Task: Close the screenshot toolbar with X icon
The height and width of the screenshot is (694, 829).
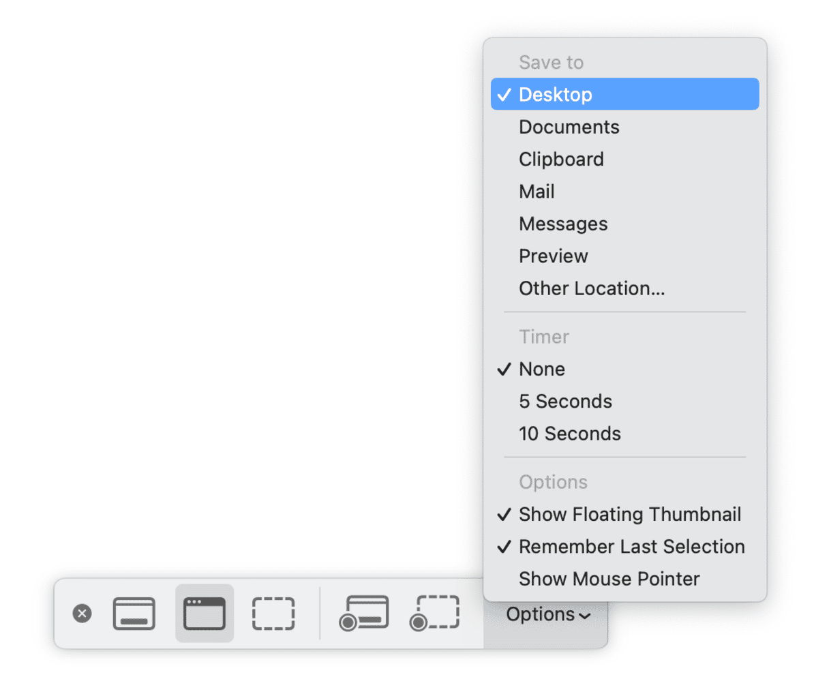Action: coord(82,614)
